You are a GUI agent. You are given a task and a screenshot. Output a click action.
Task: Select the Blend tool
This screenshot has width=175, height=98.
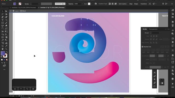coord(6,40)
